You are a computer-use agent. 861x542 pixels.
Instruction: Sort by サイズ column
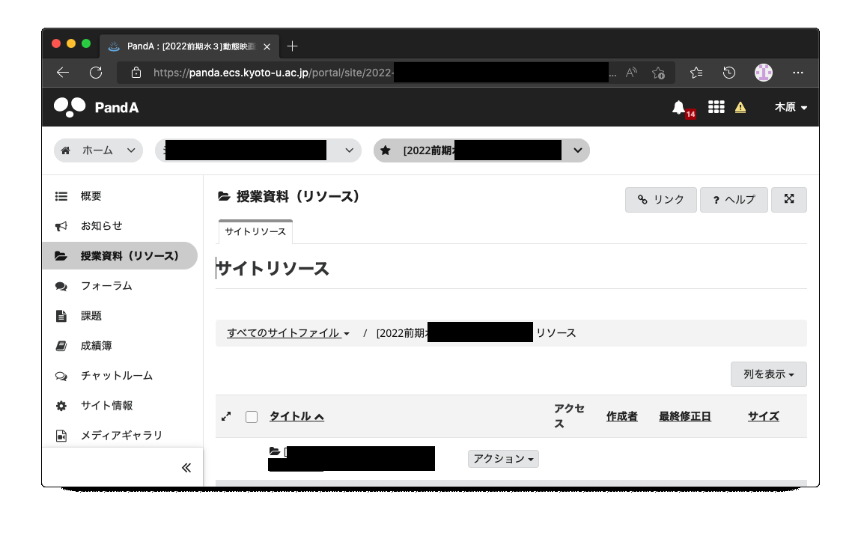click(x=763, y=416)
